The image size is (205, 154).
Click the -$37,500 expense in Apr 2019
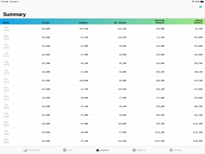[84, 29]
